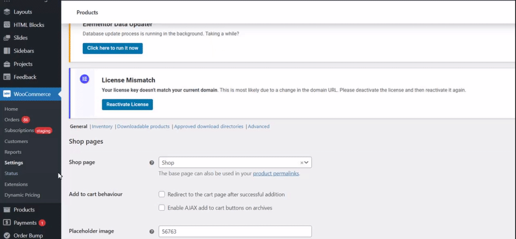Click the Placeholder image ID field
The width and height of the screenshot is (516, 239).
(x=235, y=231)
